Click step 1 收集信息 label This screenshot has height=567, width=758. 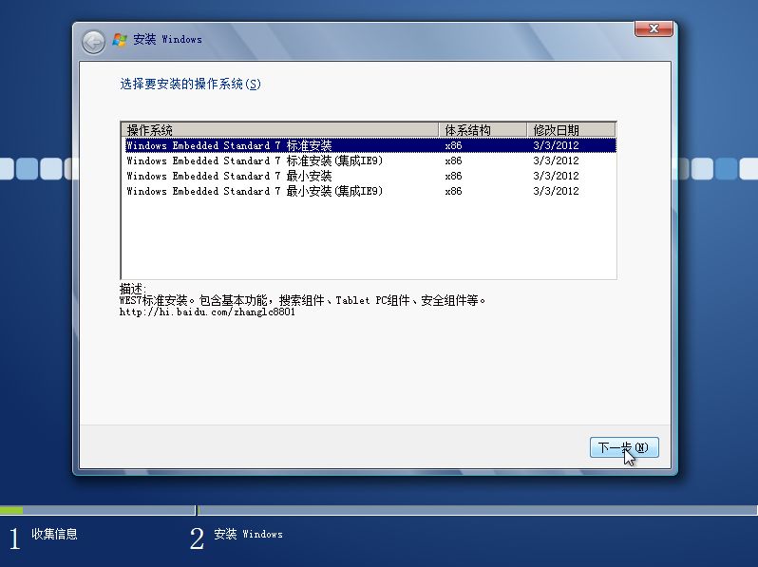coord(55,534)
